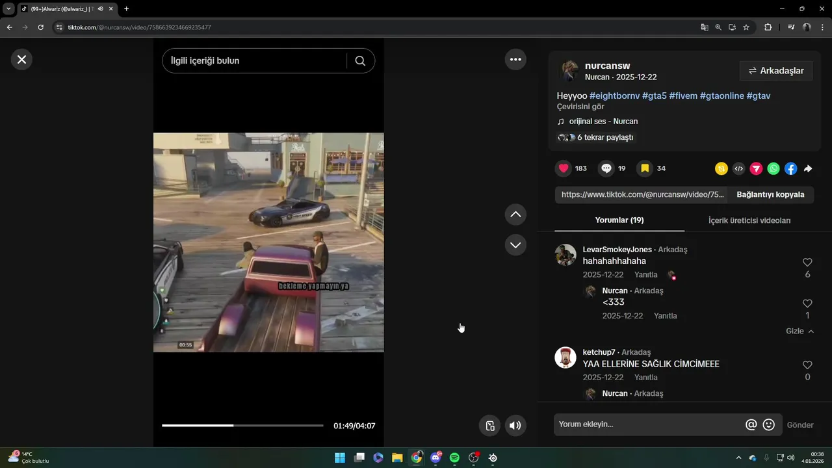Close the TikTok video viewer with X

21,59
